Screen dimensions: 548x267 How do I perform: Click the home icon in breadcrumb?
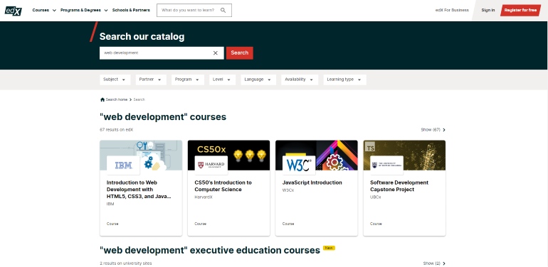102,99
